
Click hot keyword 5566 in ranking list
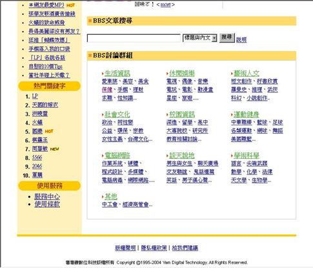tap(37, 158)
